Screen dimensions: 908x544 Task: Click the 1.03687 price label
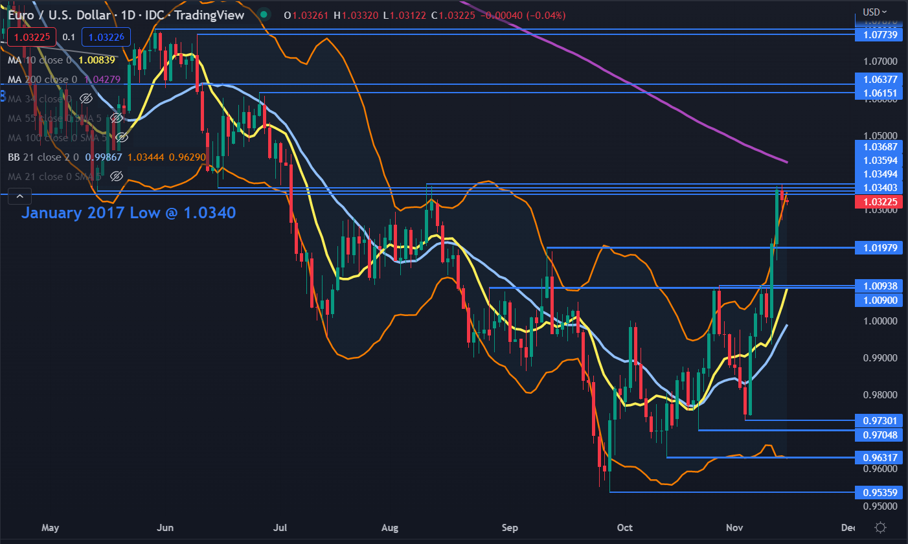(879, 147)
